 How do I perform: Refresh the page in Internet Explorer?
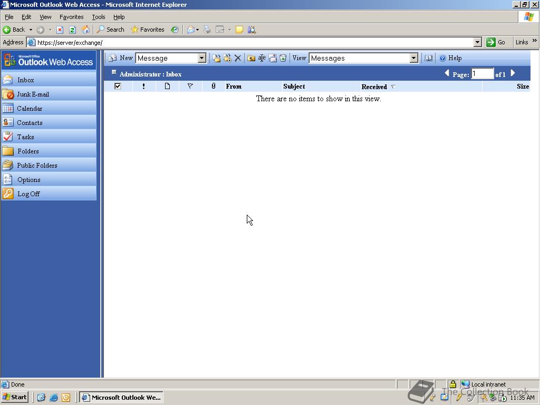[x=72, y=30]
